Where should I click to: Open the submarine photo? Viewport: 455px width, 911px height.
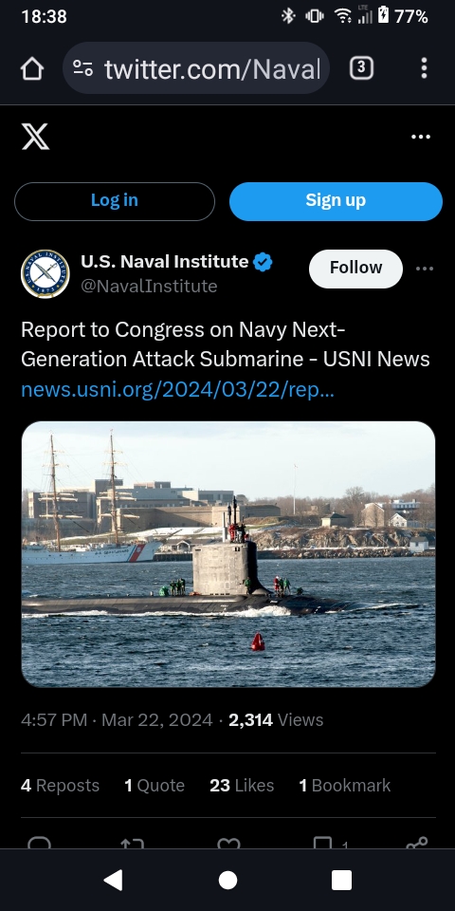(228, 553)
